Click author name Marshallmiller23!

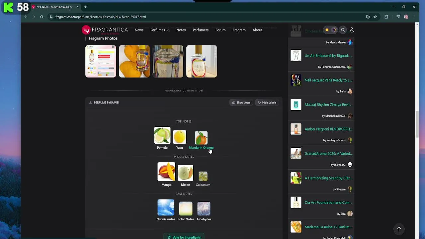(x=335, y=116)
